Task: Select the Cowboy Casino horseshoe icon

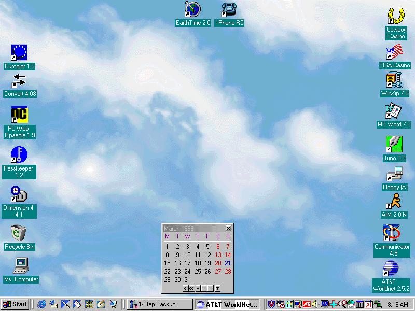Action: [x=396, y=16]
